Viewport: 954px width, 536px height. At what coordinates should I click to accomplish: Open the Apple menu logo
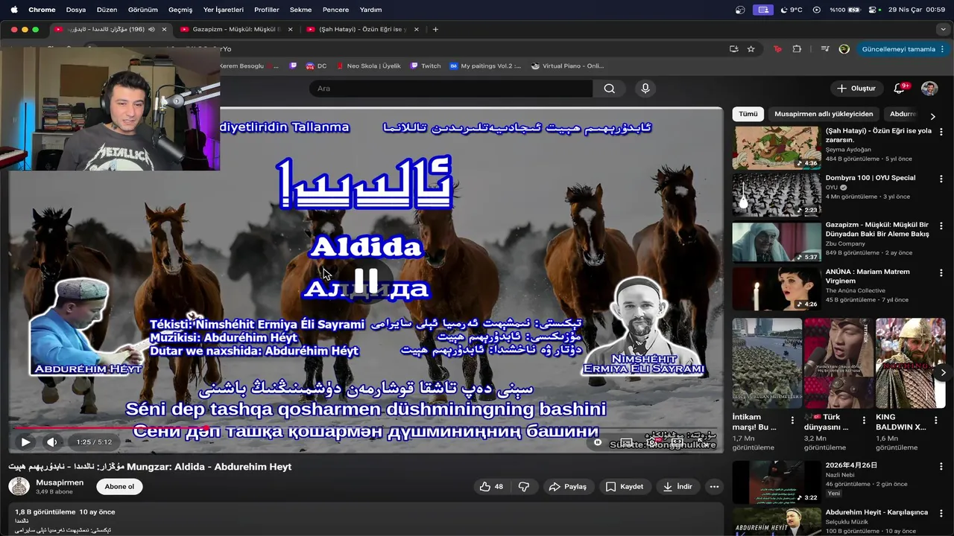point(13,10)
